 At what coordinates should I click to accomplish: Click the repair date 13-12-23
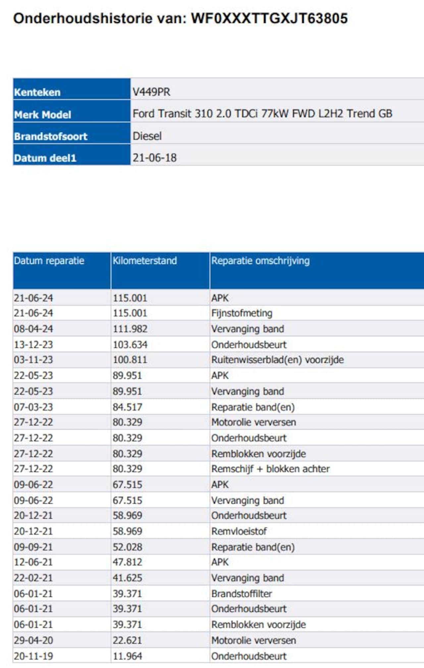tap(33, 344)
